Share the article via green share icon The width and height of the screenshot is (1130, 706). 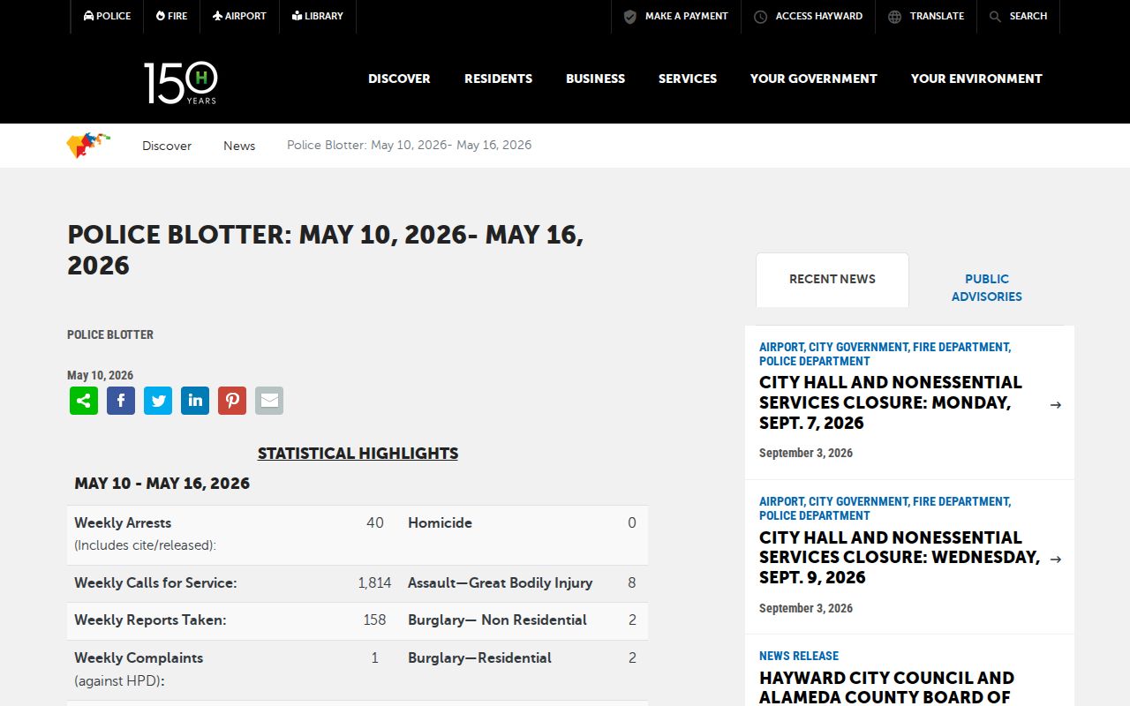(x=84, y=401)
